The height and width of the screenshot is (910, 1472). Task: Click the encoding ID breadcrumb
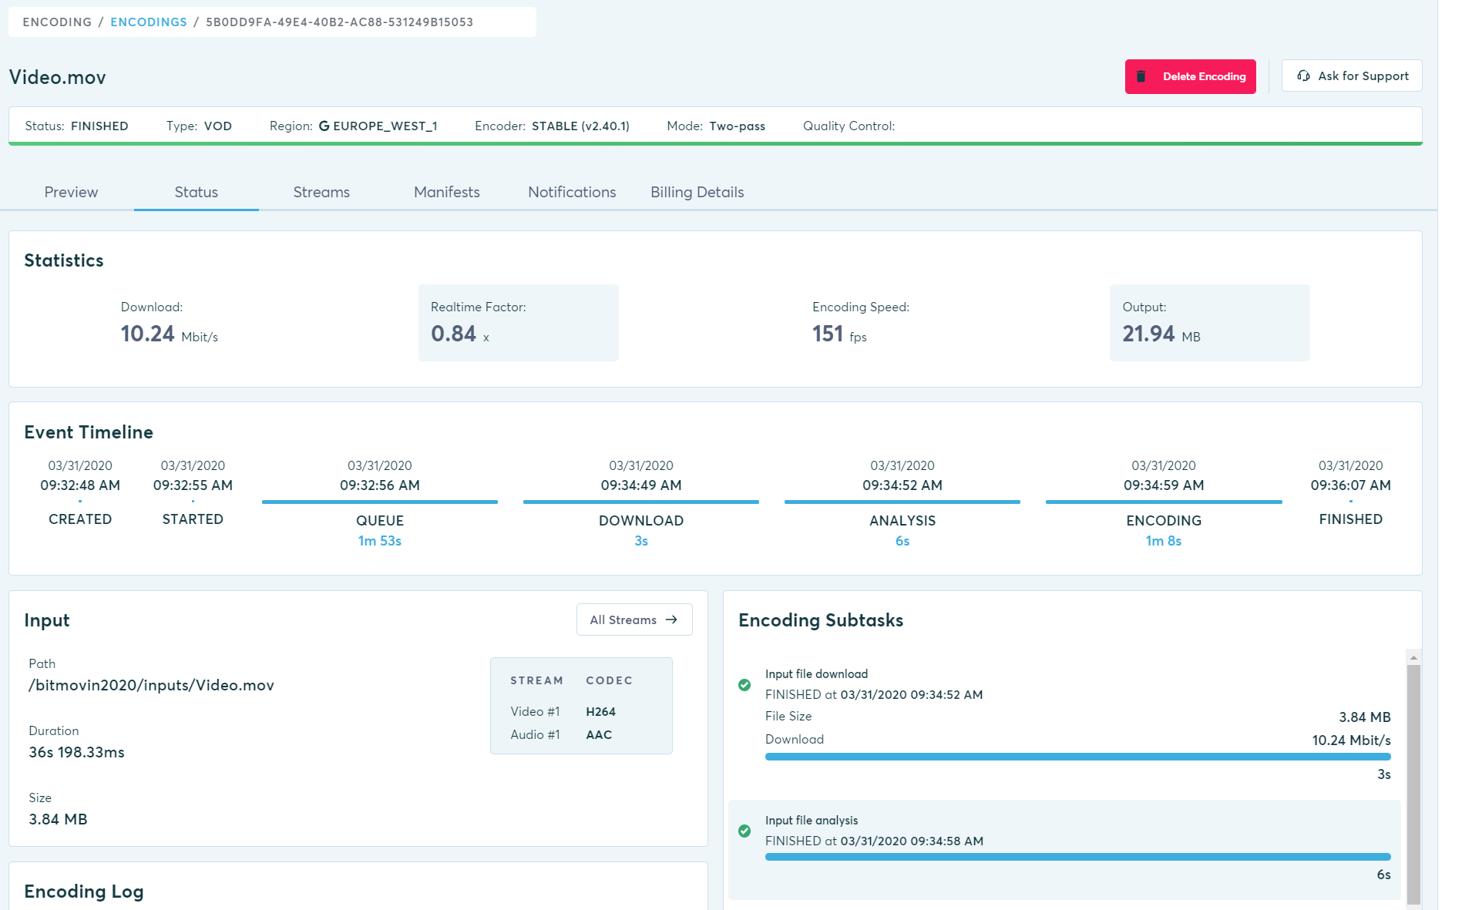pyautogui.click(x=339, y=22)
